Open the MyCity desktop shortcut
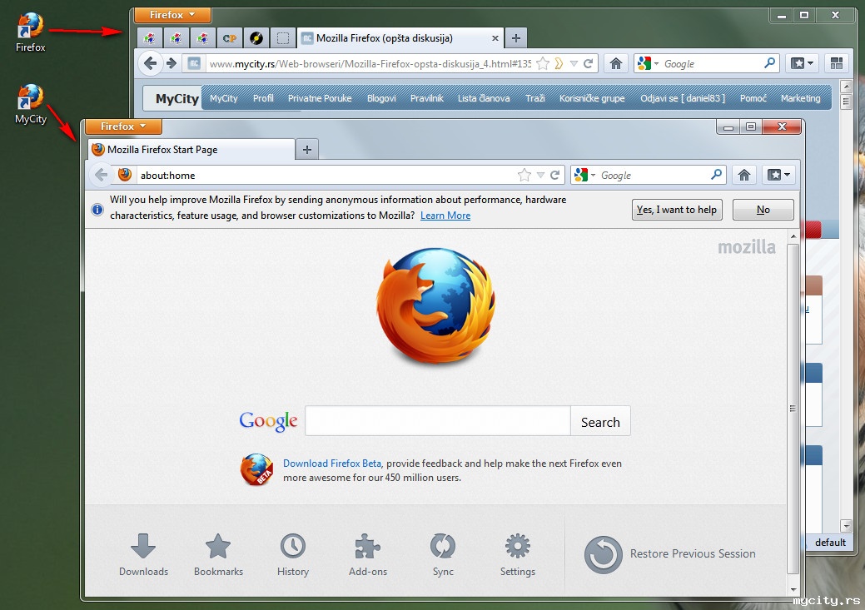The width and height of the screenshot is (865, 610). 30,104
